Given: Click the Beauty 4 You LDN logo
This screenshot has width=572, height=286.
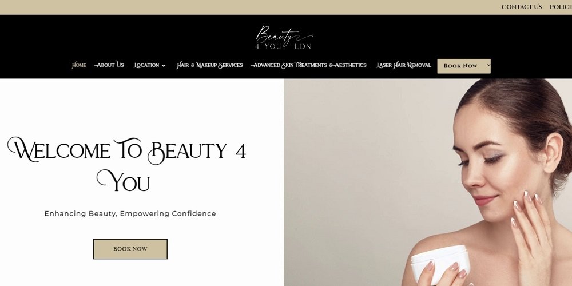Looking at the screenshot, I should pos(284,37).
